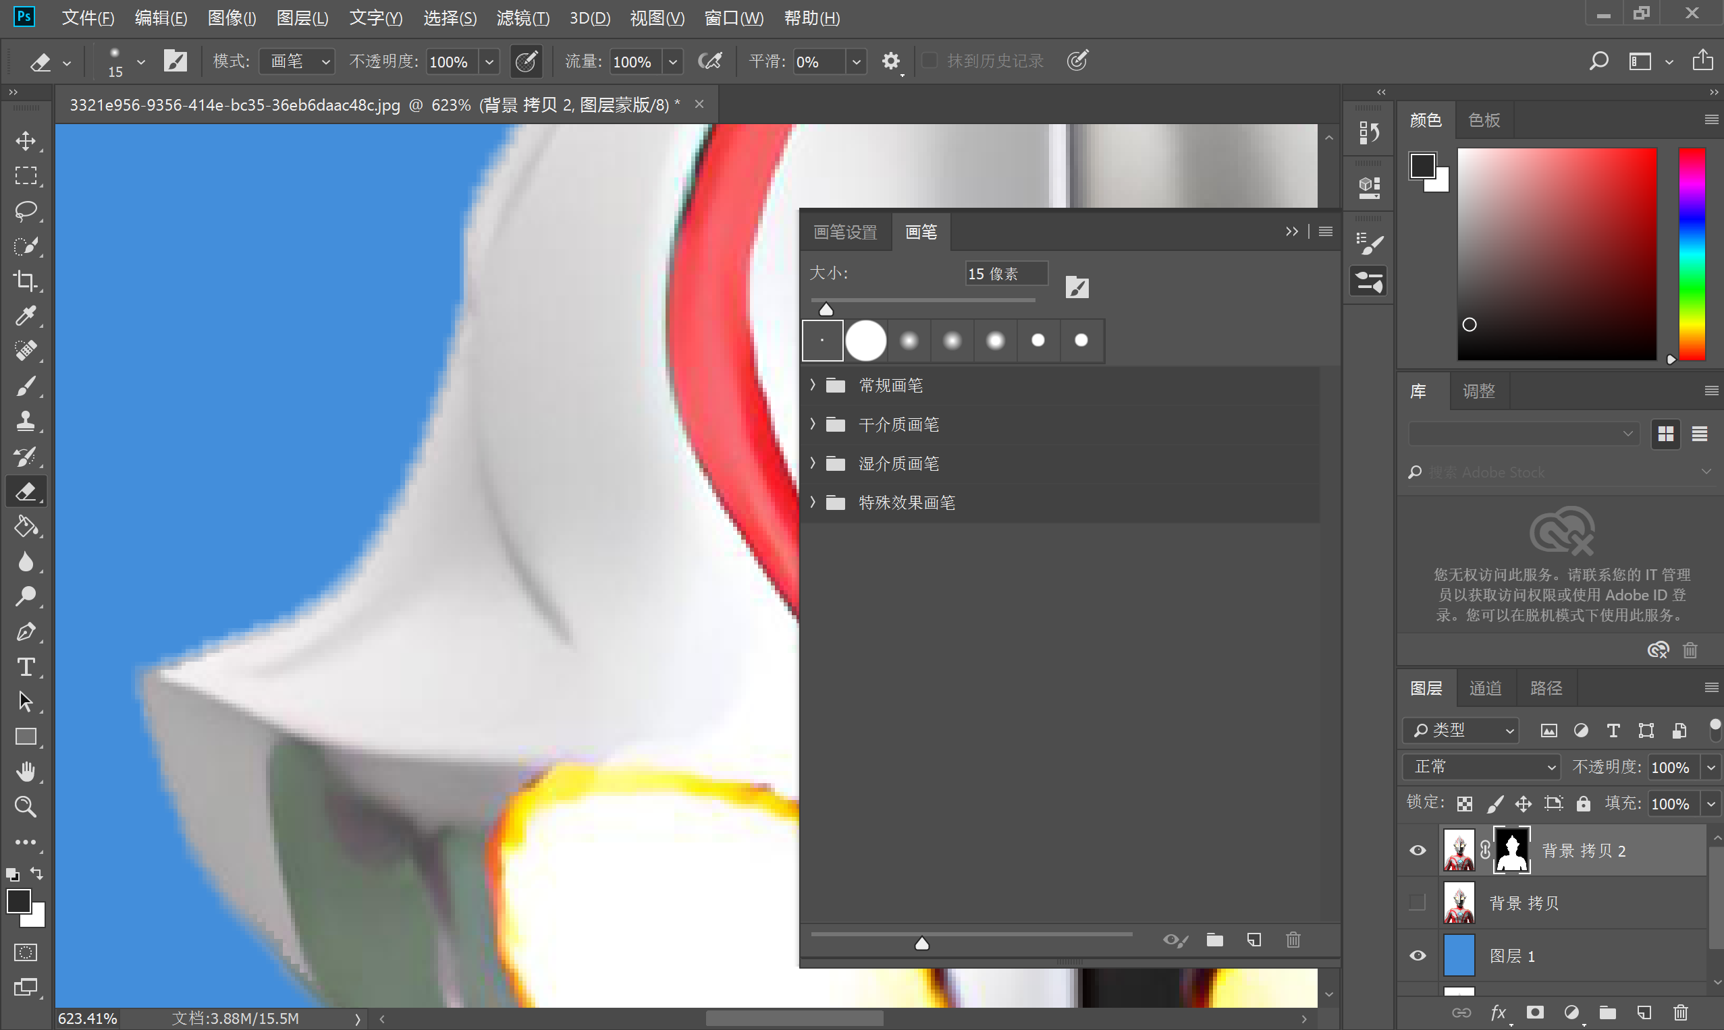Expand the 湿介质画笔 folder
Screen dimensions: 1724x1030
(813, 463)
